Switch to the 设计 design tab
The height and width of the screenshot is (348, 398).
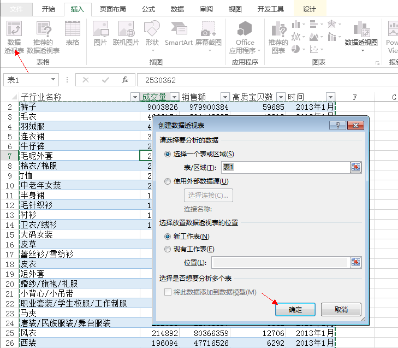[310, 9]
